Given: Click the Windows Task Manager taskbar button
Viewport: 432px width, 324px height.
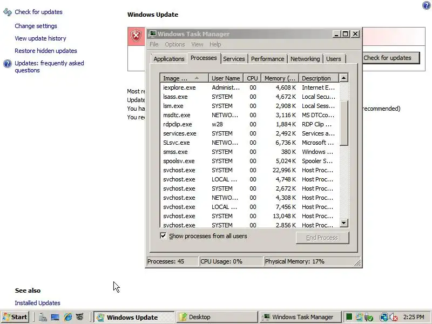Looking at the screenshot, I should click(x=301, y=317).
